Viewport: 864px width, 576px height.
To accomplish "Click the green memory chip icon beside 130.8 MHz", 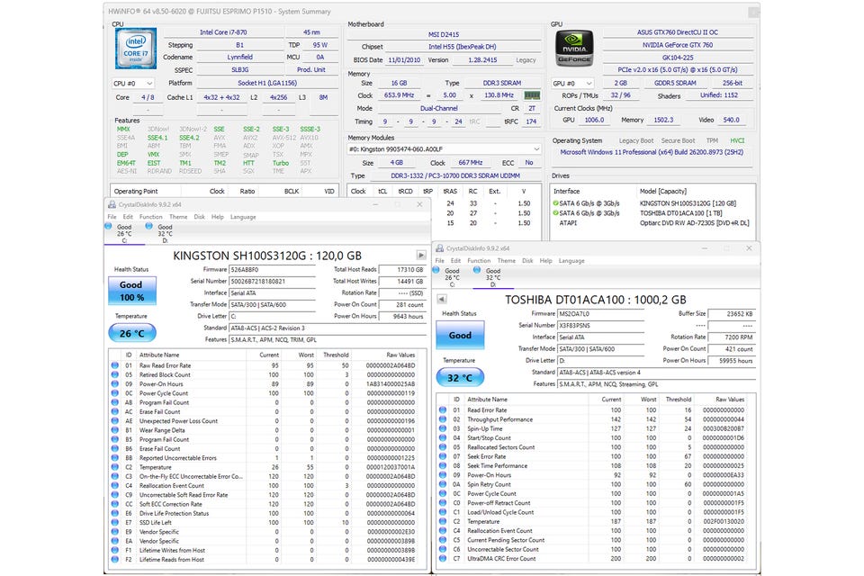I will [531, 95].
